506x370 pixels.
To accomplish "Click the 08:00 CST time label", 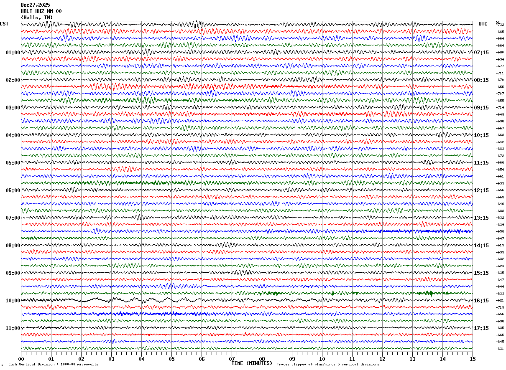I will [13, 246].
